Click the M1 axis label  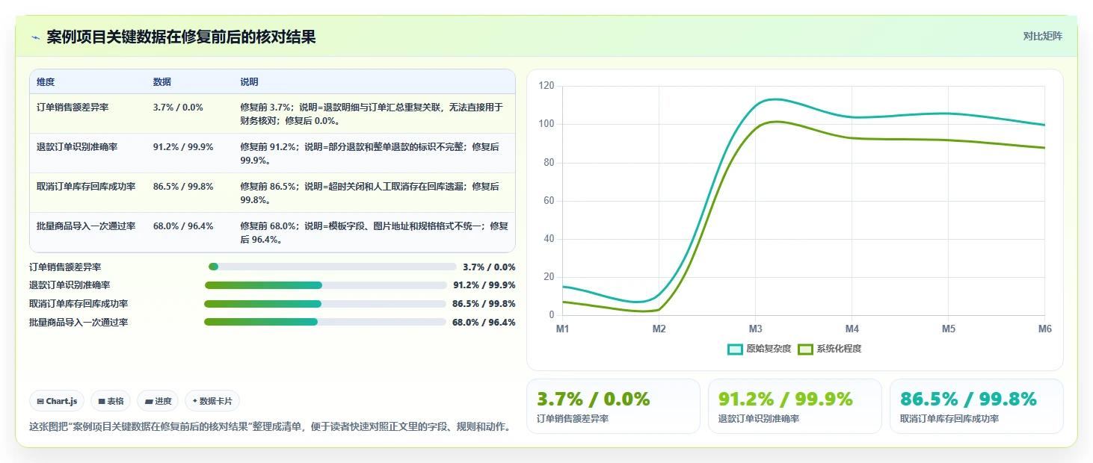point(562,329)
